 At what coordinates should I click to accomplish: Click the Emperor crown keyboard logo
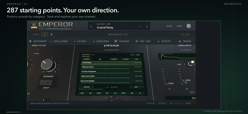(x=34, y=26)
